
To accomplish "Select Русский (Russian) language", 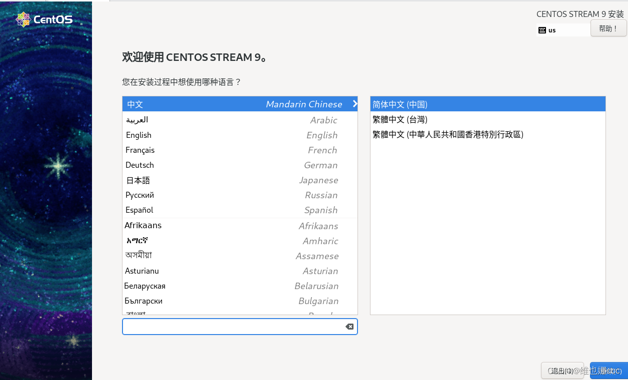I will click(200, 195).
